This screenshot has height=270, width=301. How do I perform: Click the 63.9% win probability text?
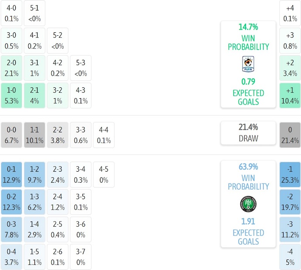[x=248, y=166]
